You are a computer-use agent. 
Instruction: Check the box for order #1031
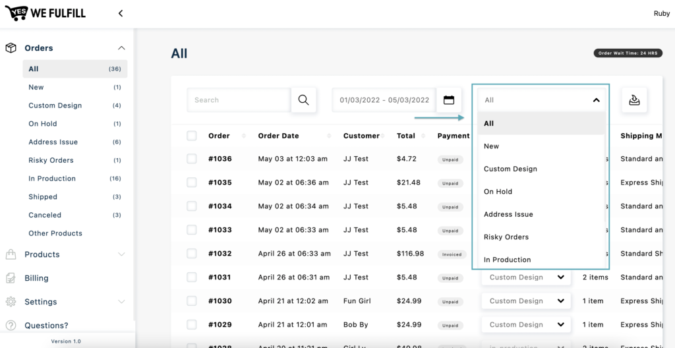(192, 277)
